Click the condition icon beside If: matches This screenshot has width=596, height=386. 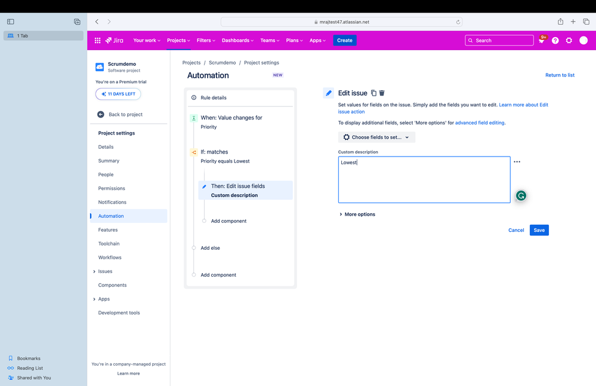click(x=194, y=152)
